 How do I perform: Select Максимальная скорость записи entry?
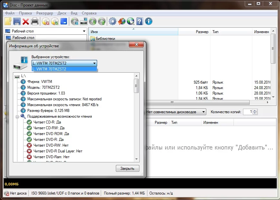pos(64,99)
